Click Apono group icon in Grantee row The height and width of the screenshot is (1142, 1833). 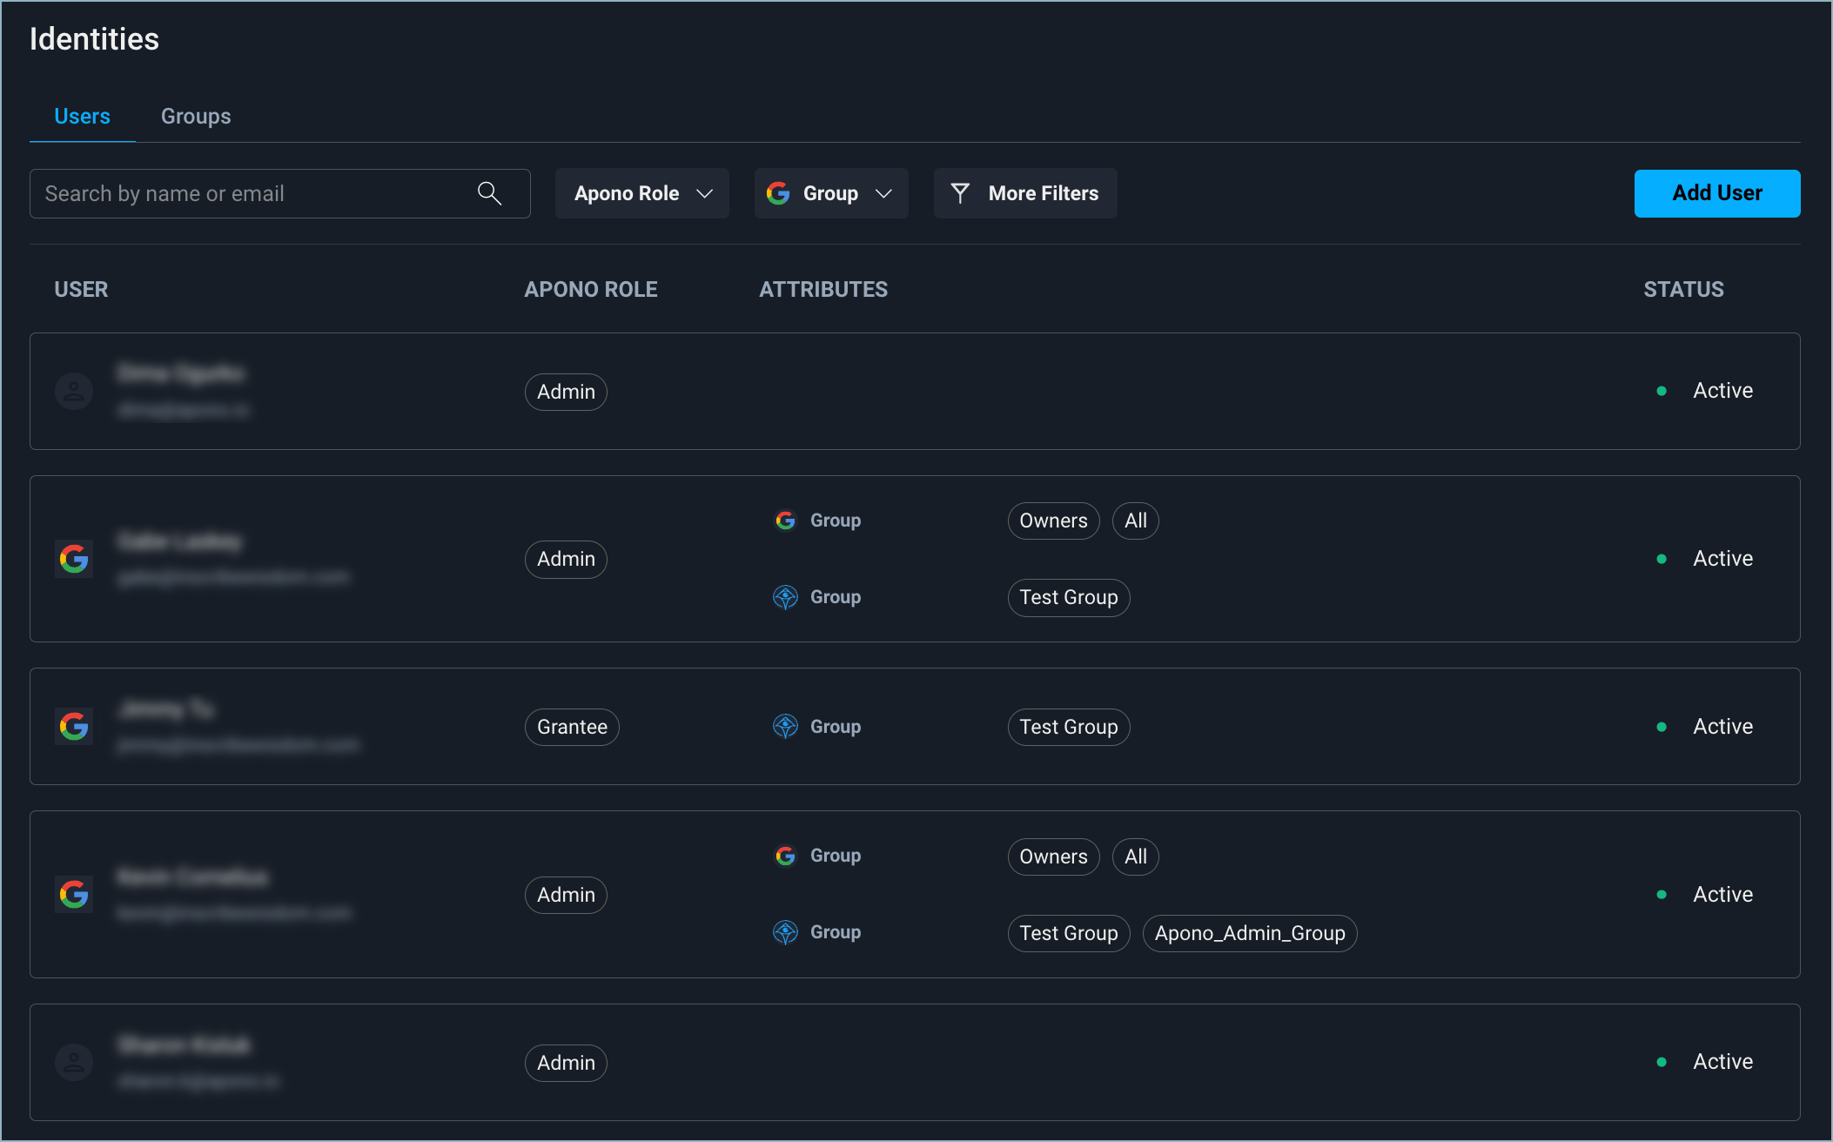[785, 726]
